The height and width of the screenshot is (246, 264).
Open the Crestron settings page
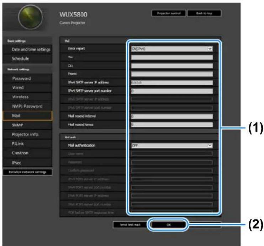coord(27,153)
